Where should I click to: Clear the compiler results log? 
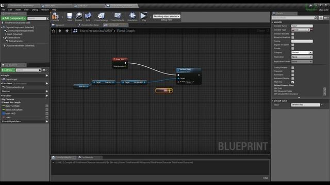coord(266,178)
